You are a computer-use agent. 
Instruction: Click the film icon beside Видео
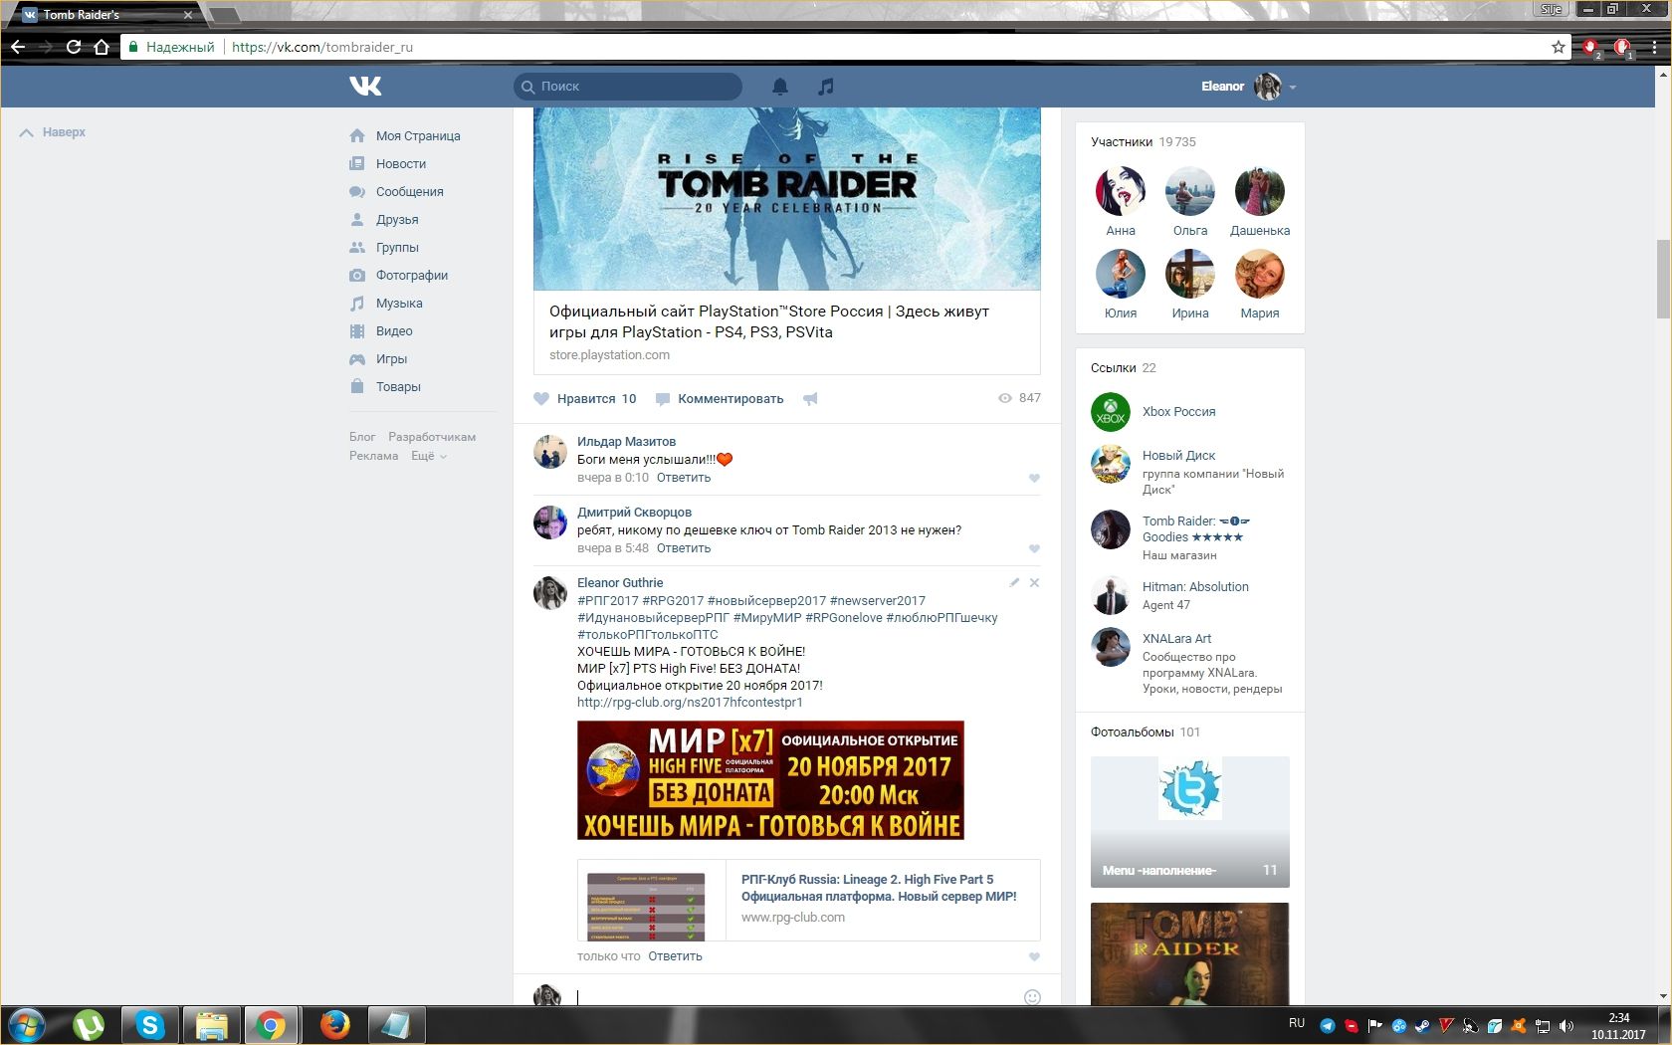click(x=357, y=330)
